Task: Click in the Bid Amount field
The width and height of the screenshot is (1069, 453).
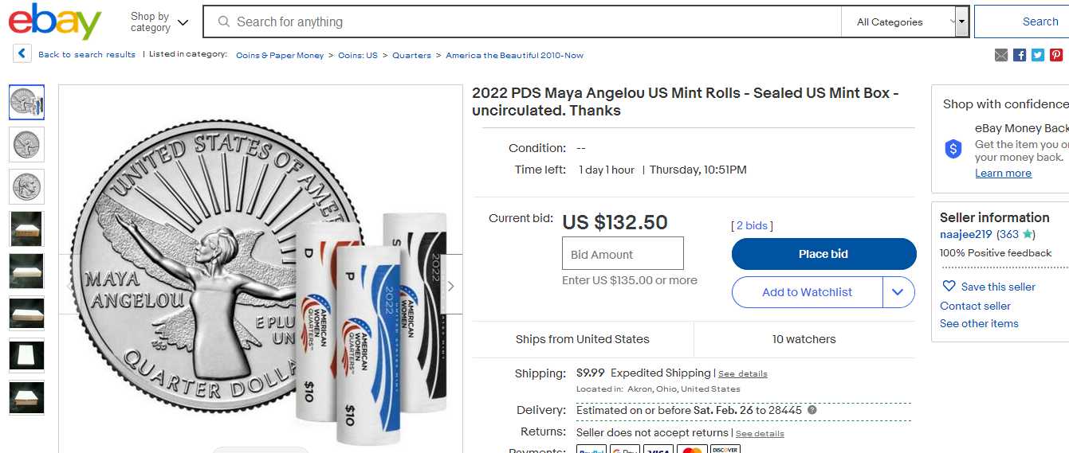Action: click(x=623, y=254)
